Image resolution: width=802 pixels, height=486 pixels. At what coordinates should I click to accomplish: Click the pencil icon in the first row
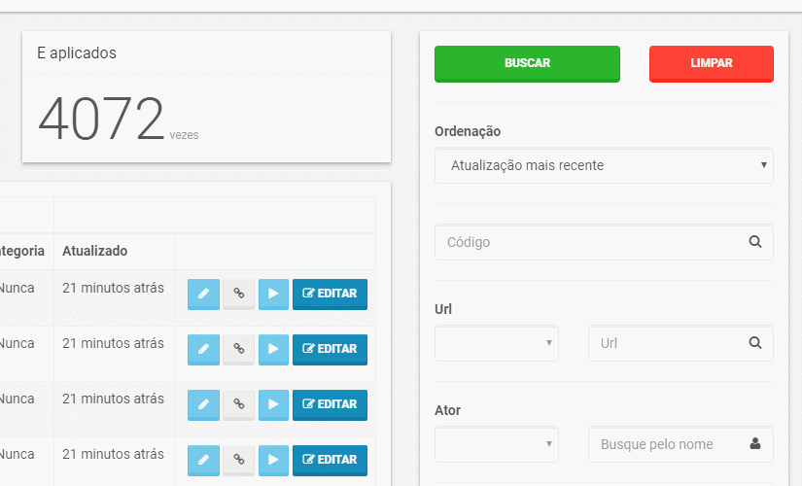(x=203, y=294)
